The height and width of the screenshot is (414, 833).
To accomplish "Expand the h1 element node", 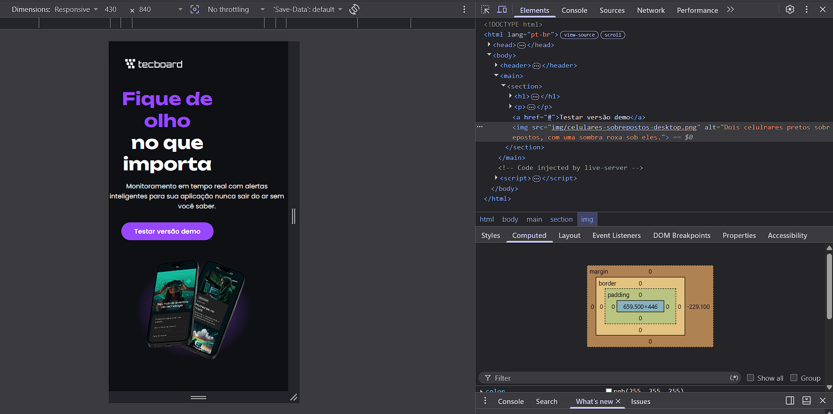I will pyautogui.click(x=510, y=96).
